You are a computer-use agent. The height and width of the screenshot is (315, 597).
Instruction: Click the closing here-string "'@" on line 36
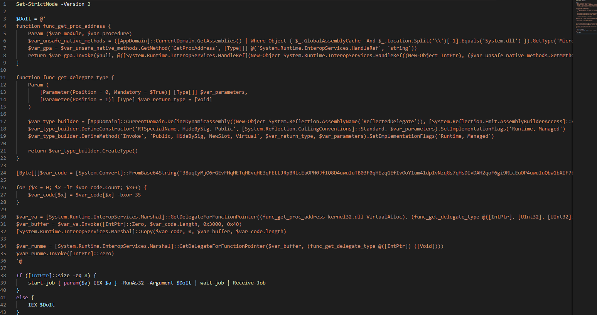[x=19, y=261]
